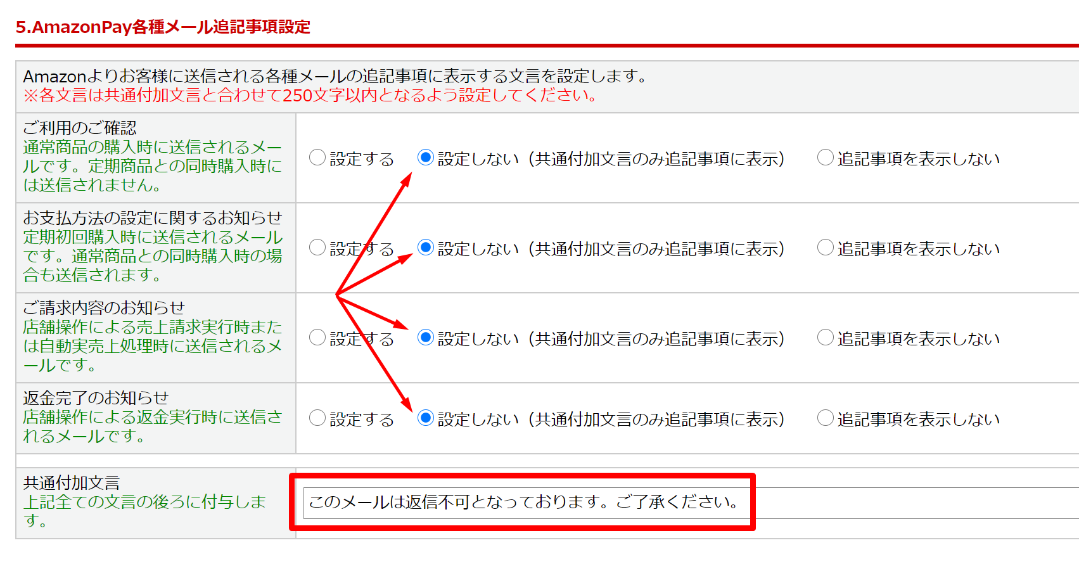This screenshot has height=564, width=1079.
Task: Click the 共通付加文言 row label
Action: (x=72, y=483)
